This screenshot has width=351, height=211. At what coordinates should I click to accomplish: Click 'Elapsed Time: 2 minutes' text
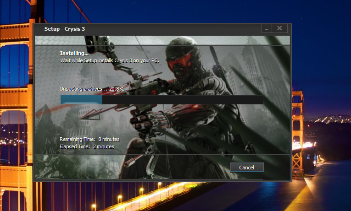pos(87,147)
